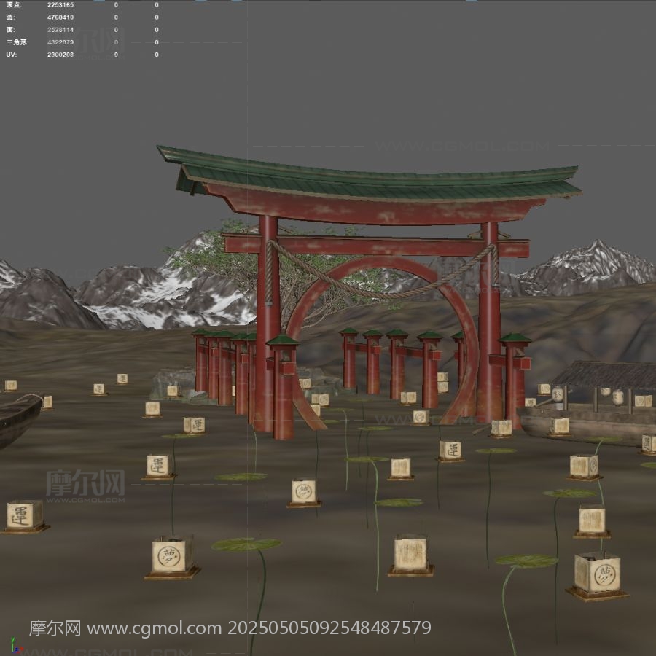Click the 面 label in the poly count HUD
This screenshot has height=656, width=656.
10,30
